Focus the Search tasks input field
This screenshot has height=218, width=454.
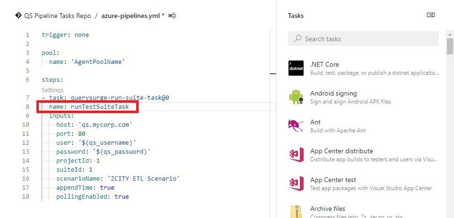pos(363,39)
